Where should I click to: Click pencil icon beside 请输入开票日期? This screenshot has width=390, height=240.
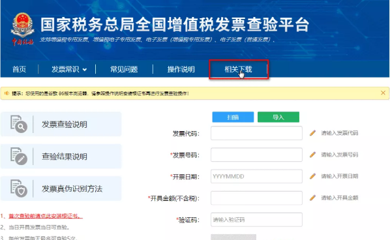(312, 176)
